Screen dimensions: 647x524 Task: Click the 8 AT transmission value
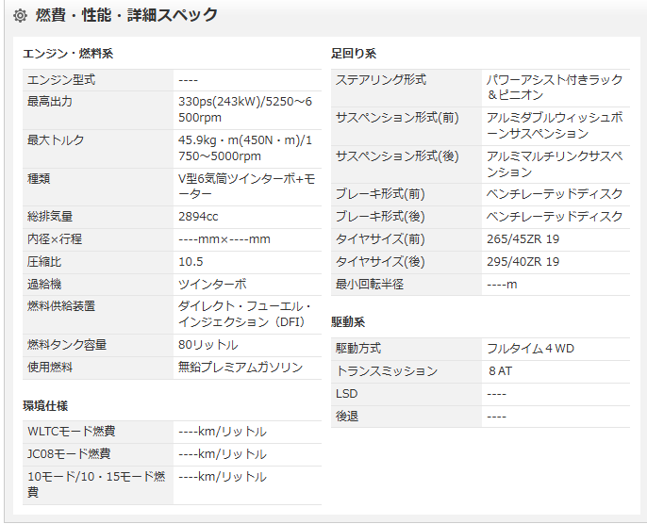click(x=500, y=371)
